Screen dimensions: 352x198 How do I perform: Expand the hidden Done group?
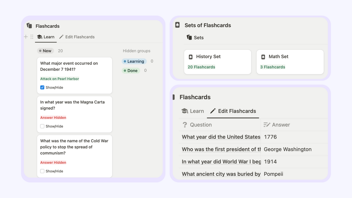pos(131,71)
